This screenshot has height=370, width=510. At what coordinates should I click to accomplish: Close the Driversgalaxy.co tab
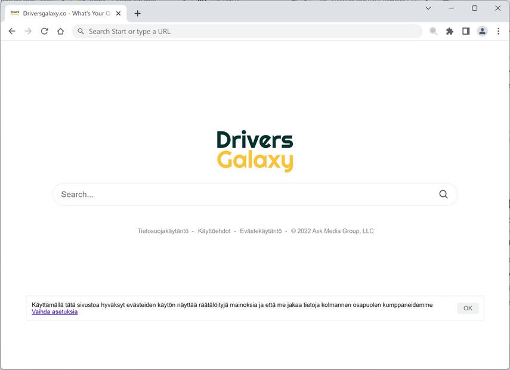coord(118,13)
